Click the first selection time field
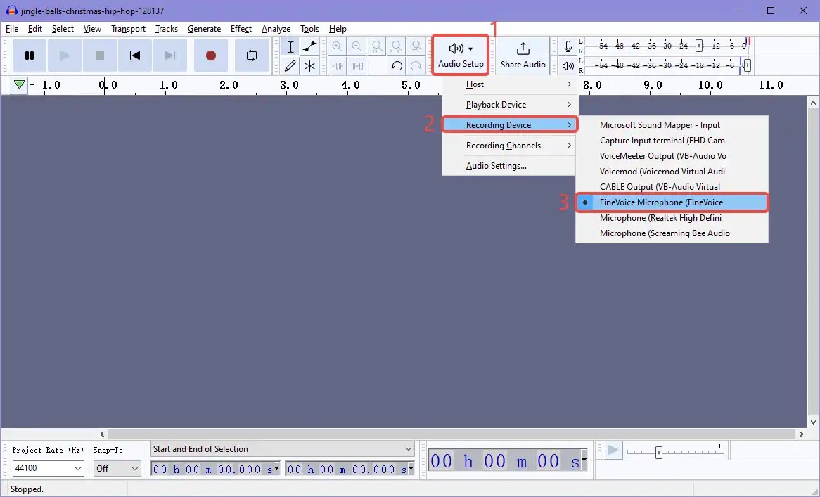Screen dimensions: 820x497 click(x=211, y=468)
